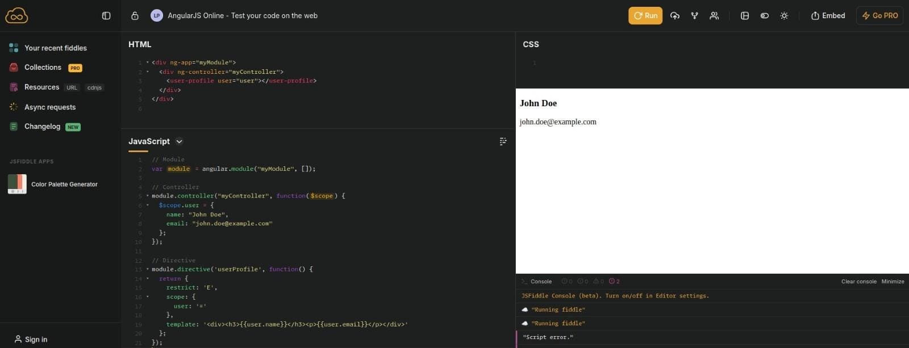Fold HTML line 1 ng-app div
Screen dimensions: 909x348
pos(148,62)
